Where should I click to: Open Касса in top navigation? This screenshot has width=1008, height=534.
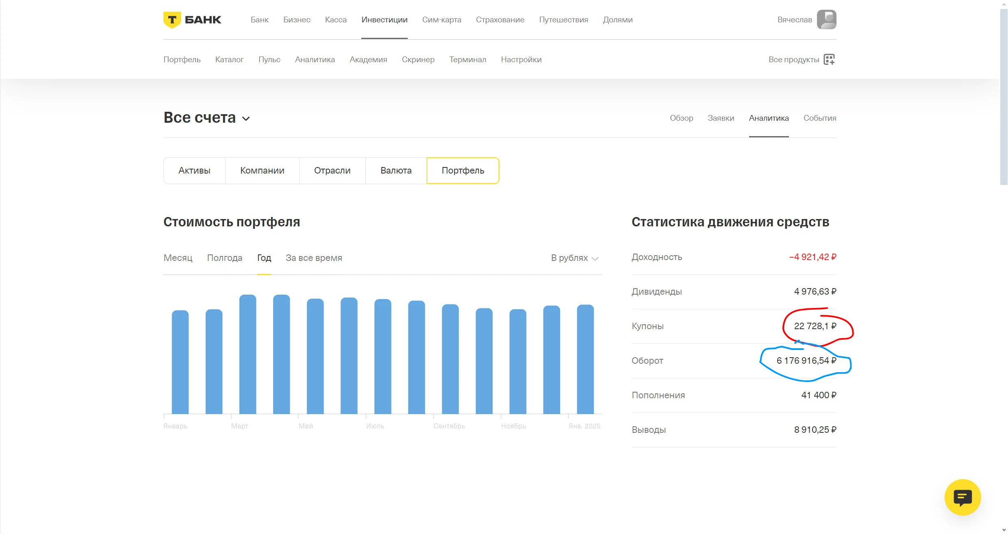click(336, 20)
